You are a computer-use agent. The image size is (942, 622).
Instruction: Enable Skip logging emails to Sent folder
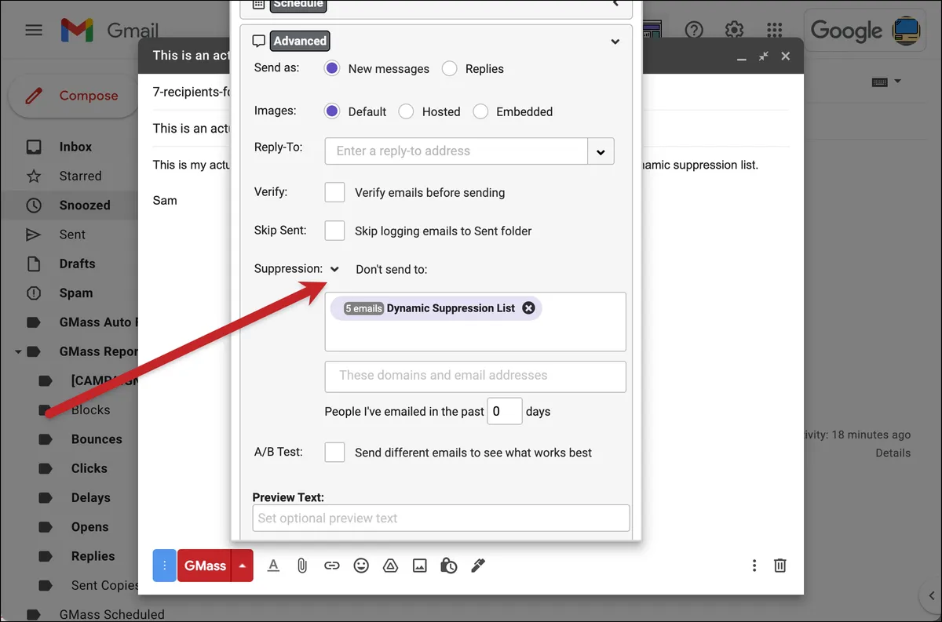(335, 231)
